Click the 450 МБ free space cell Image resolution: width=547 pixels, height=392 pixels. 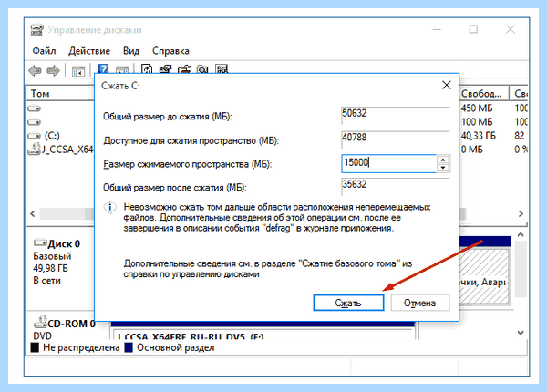tap(477, 108)
